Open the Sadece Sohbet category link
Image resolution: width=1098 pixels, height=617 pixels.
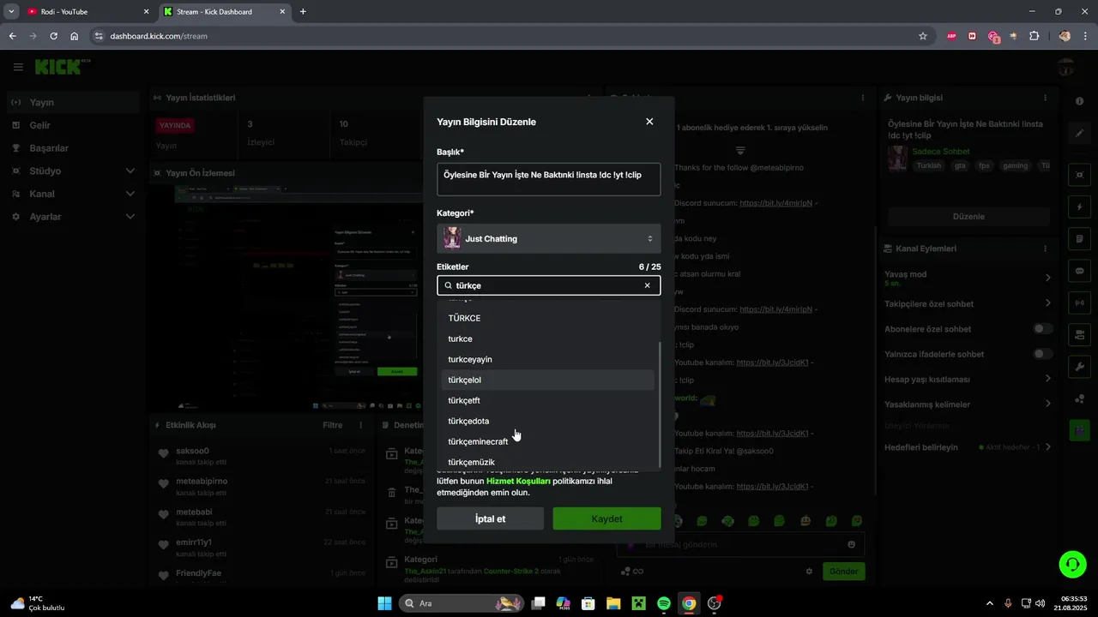click(x=941, y=152)
